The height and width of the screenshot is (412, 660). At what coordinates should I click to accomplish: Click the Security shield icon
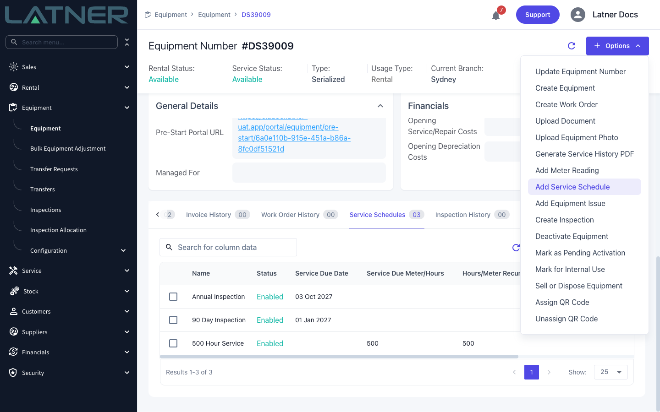point(13,373)
